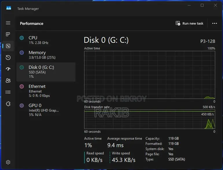This screenshot has height=170, width=223.
Task: Click the Type SSD (SATA) value
Action: coord(177,159)
